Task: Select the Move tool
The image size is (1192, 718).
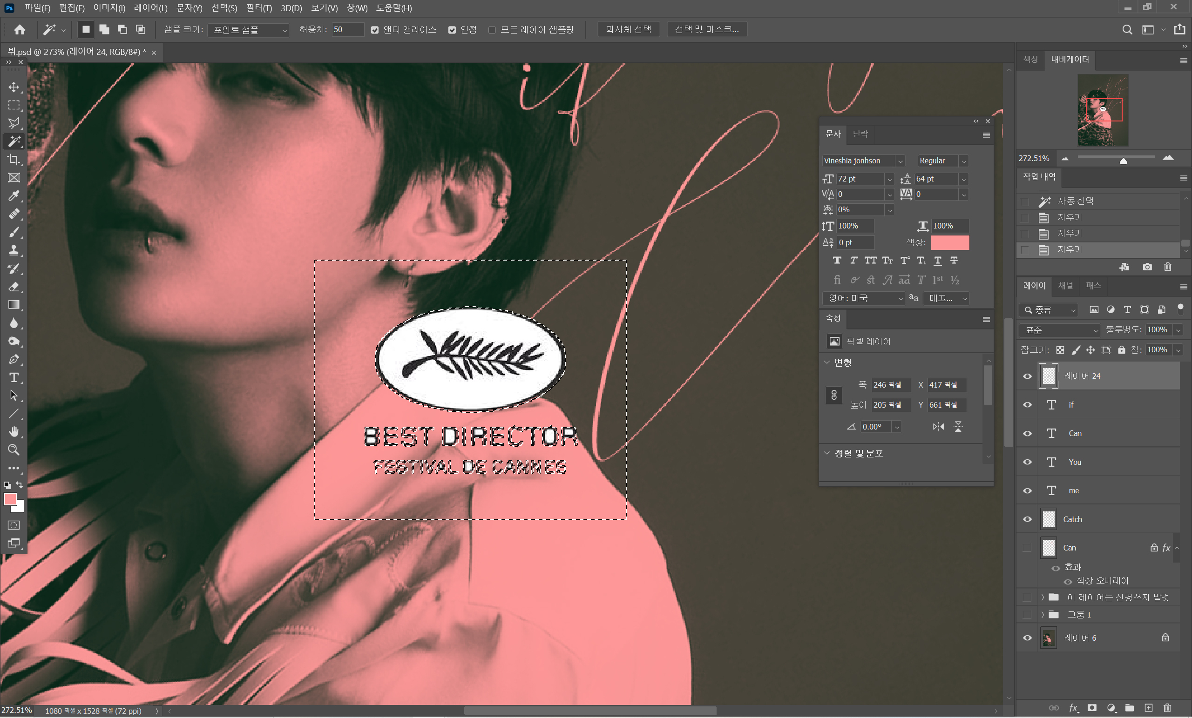Action: [14, 87]
